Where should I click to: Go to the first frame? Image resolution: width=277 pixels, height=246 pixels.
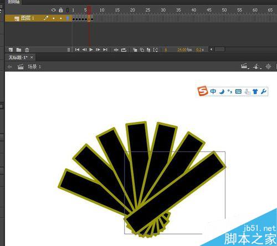tap(77, 49)
